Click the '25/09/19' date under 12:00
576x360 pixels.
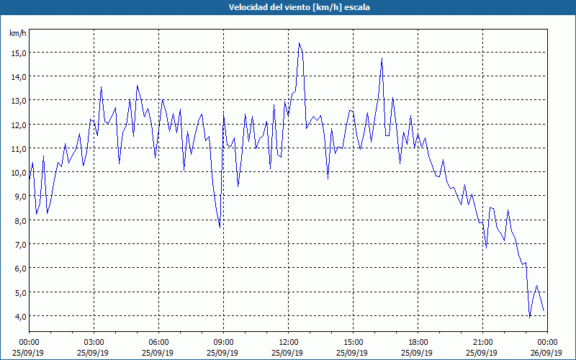tap(289, 353)
